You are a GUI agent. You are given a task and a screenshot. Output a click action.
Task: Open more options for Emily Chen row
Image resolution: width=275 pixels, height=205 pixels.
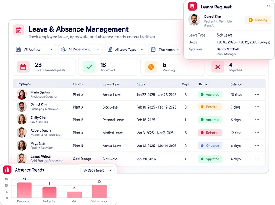point(257,120)
